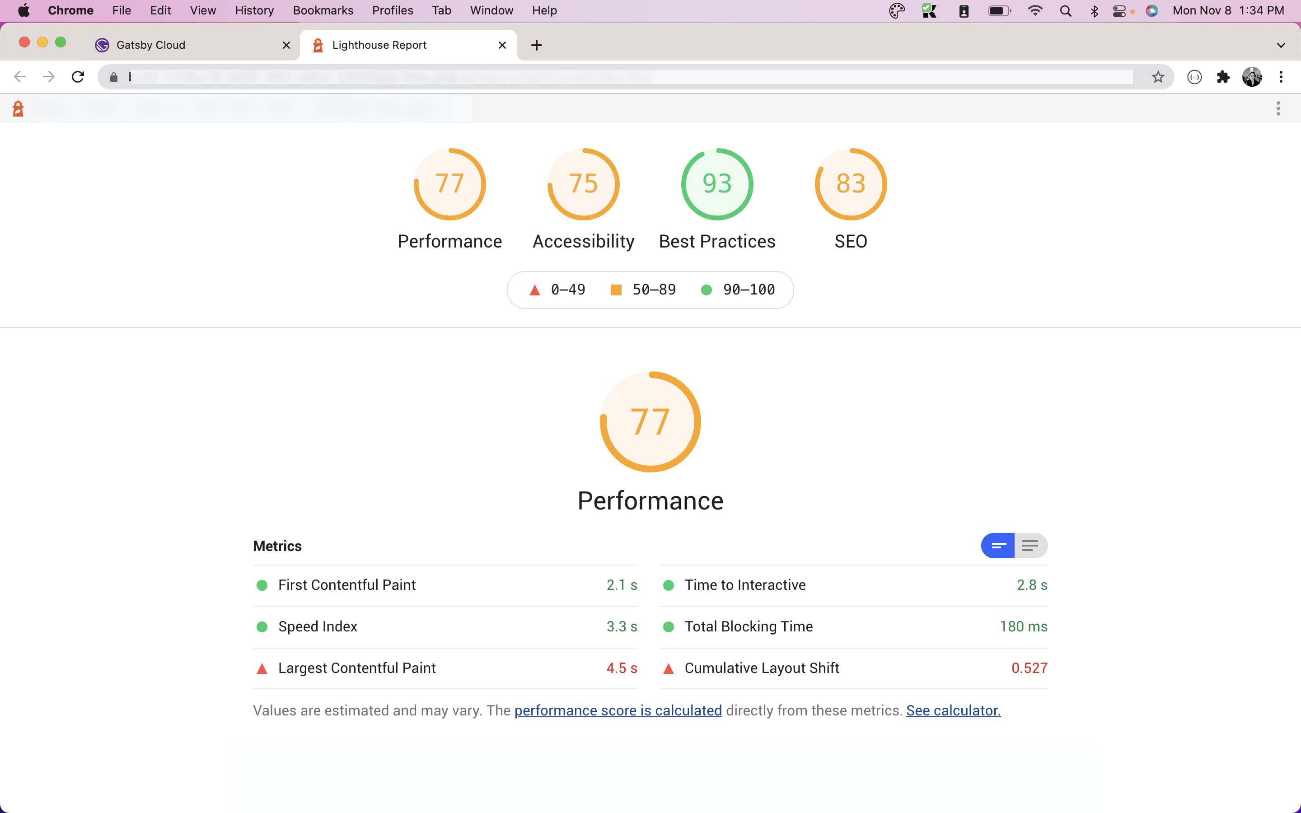Reload the page
The image size is (1301, 813).
pyautogui.click(x=78, y=77)
